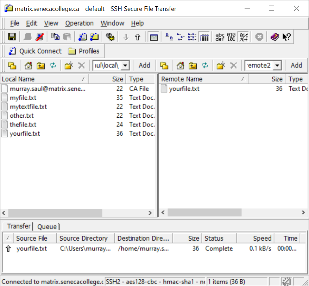Viewport: 309px width, 286px height.
Task: Cancel the operation with red stop icon
Action: 259,37
